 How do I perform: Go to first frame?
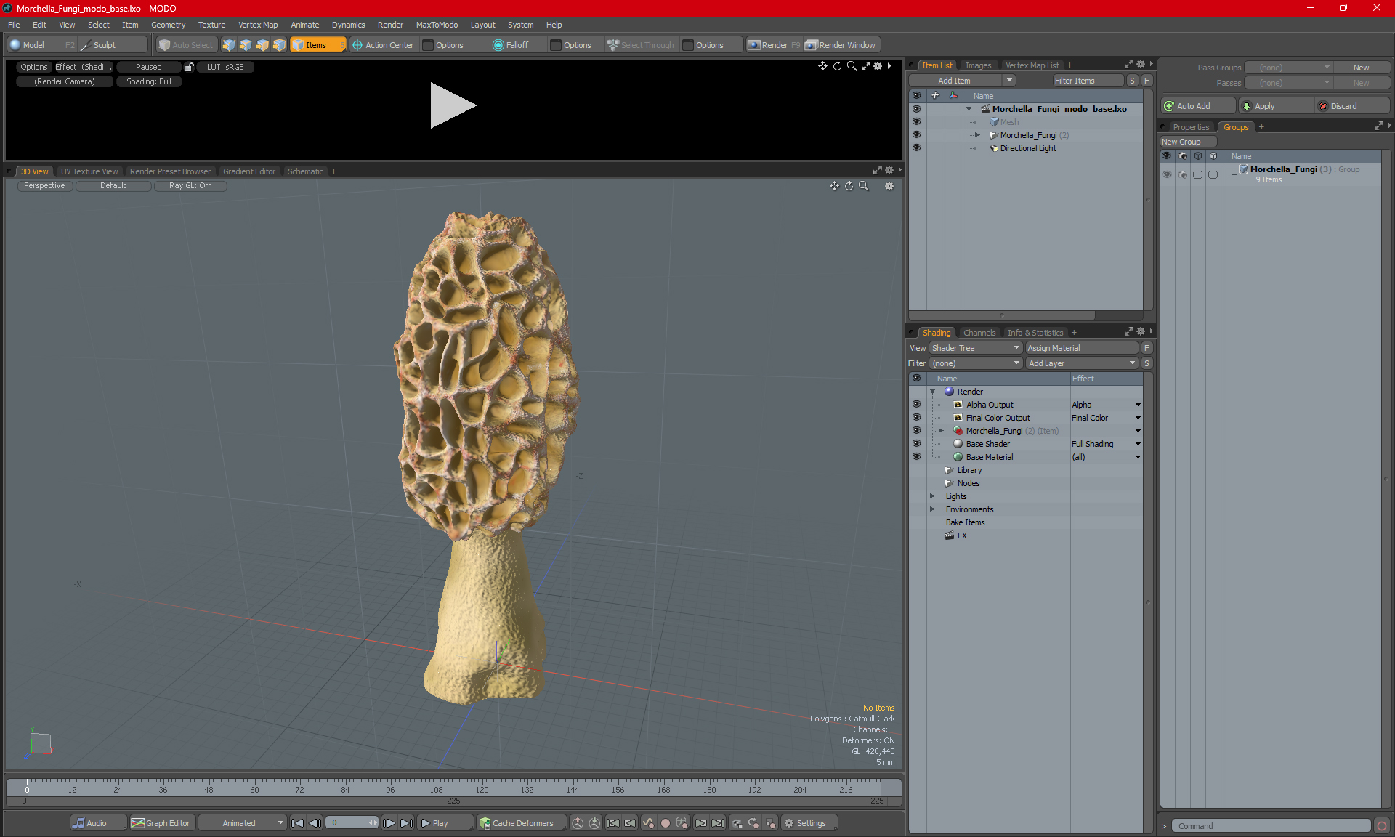[x=297, y=823]
